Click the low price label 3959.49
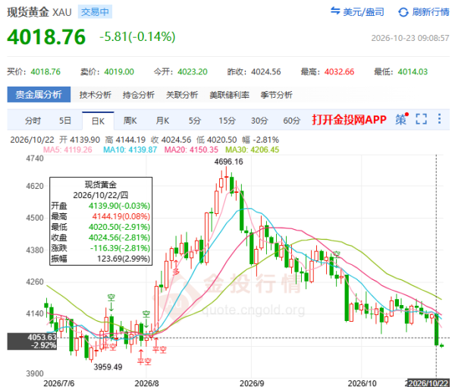The image size is (455, 387). [108, 367]
